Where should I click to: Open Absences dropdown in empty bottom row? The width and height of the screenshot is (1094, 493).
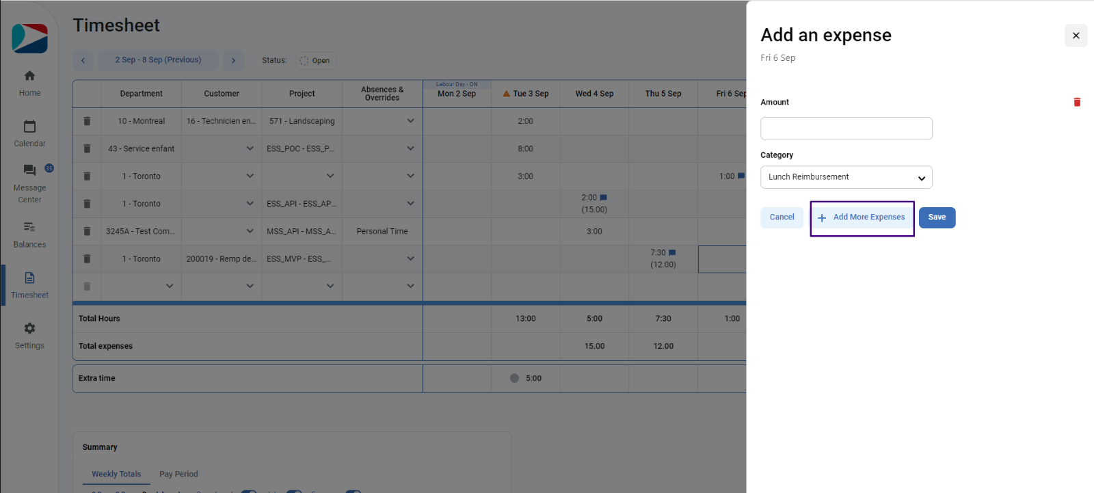tap(410, 287)
